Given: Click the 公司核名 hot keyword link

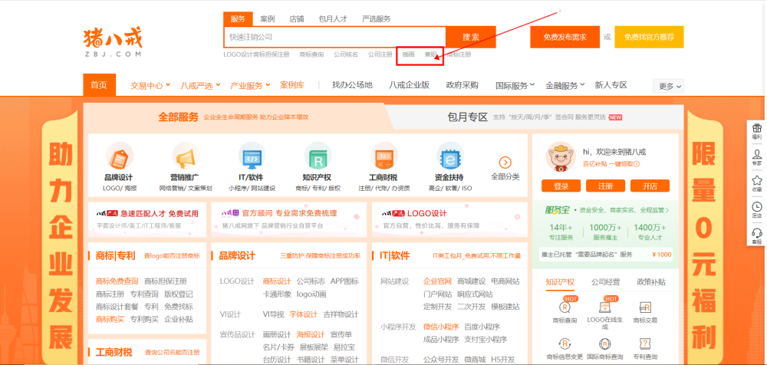Looking at the screenshot, I should coord(346,54).
